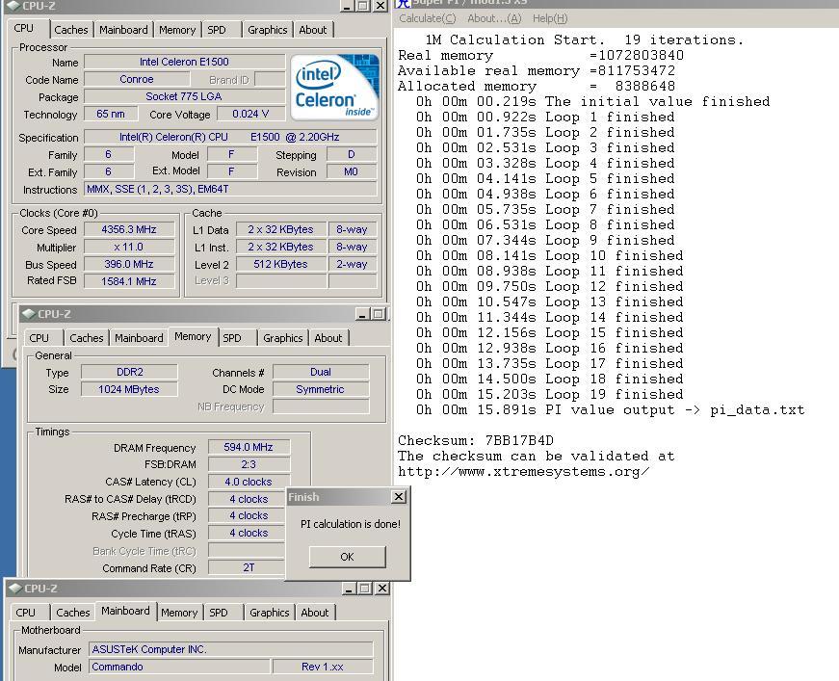The height and width of the screenshot is (681, 839).
Task: Click the Rev 1.xx field
Action: coord(323,668)
